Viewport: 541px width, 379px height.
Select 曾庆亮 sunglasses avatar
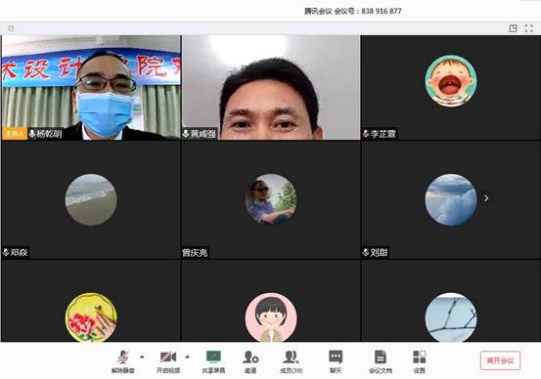click(x=271, y=199)
